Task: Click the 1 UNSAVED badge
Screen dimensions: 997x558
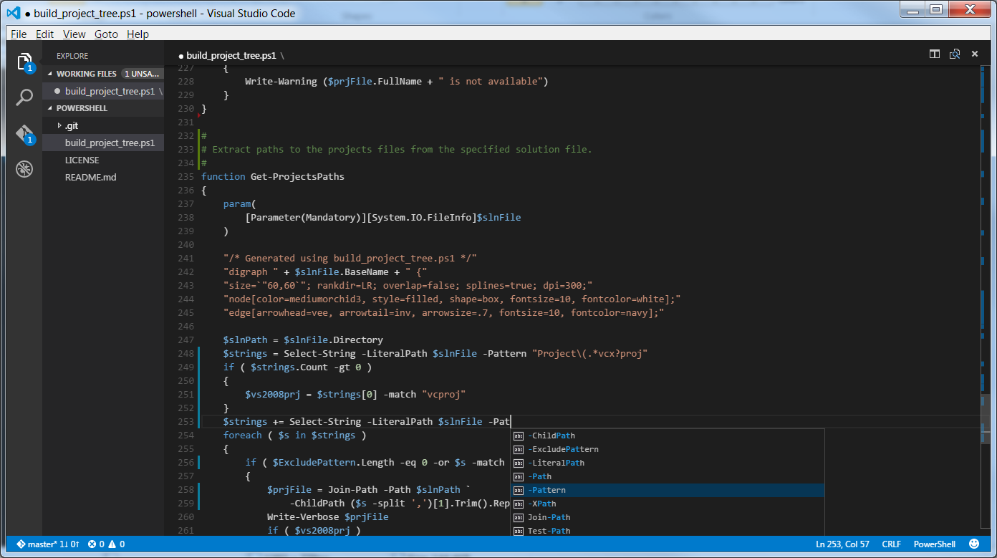Action: coord(141,74)
